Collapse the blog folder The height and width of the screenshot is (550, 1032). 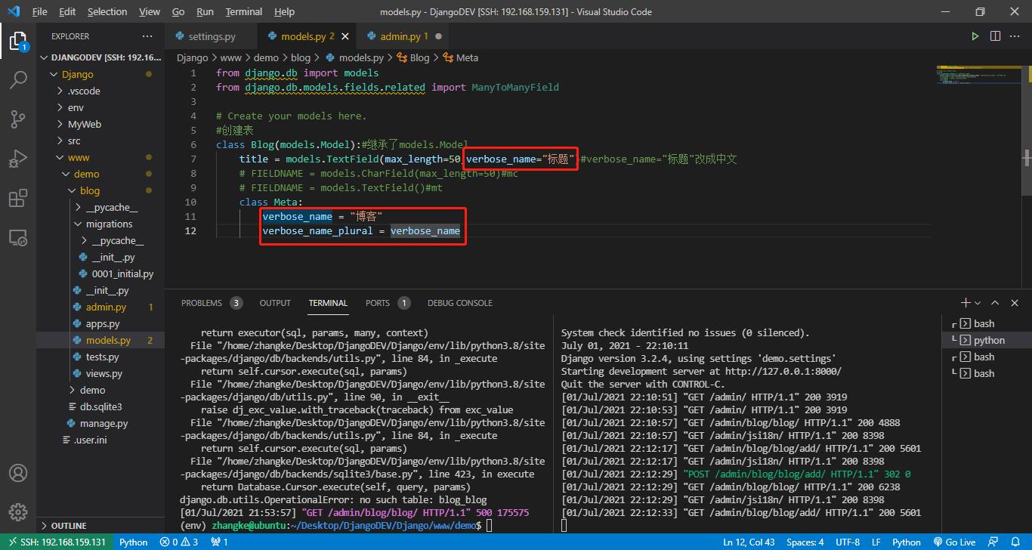tap(100, 190)
